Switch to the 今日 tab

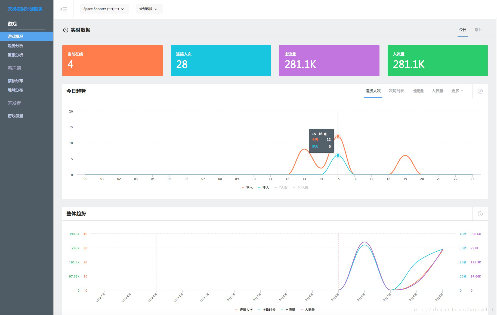coord(462,30)
